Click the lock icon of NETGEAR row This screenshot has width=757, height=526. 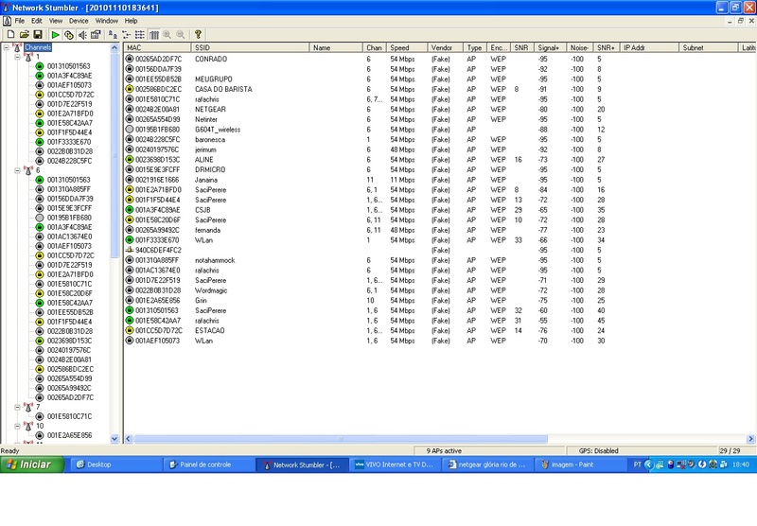[x=130, y=109]
